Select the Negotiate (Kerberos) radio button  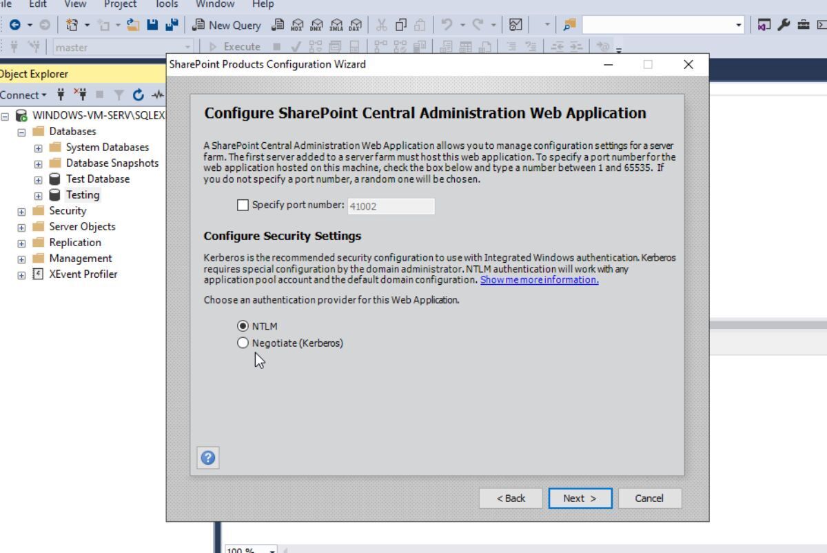click(243, 343)
